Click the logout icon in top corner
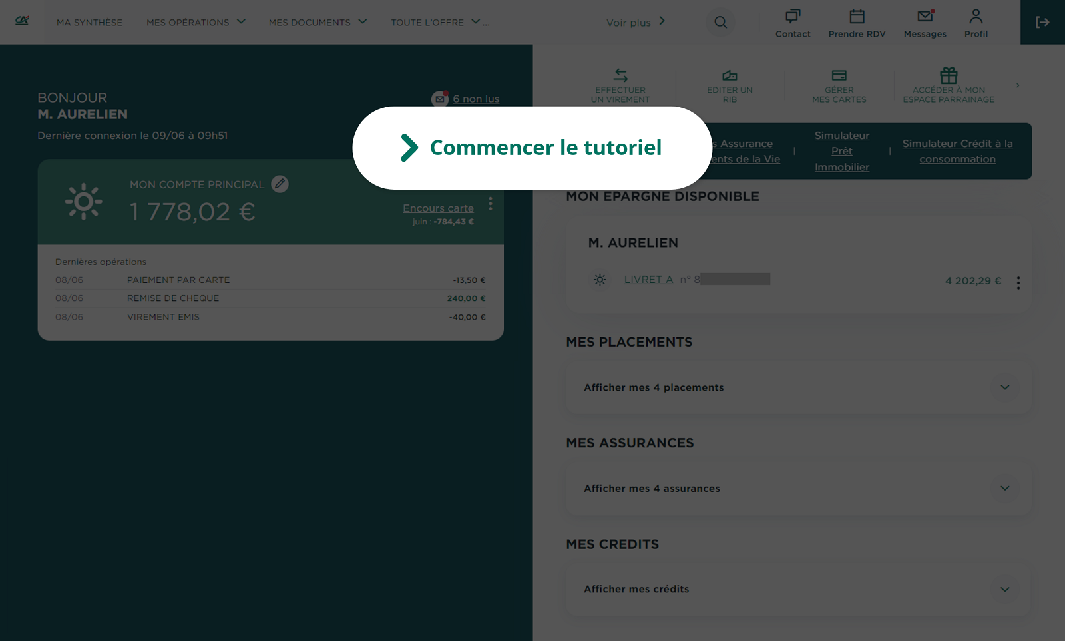The image size is (1065, 641). coord(1042,22)
